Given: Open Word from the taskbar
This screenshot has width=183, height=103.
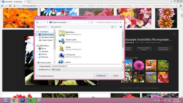Looking at the screenshot, I should 6,100.
